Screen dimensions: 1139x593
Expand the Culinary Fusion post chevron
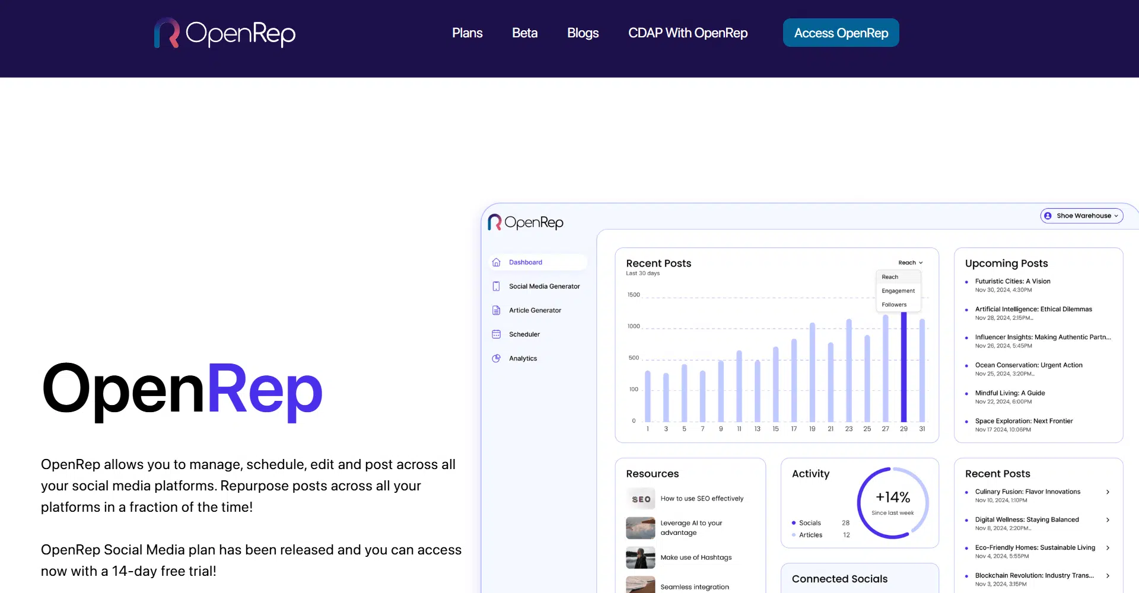[1108, 492]
